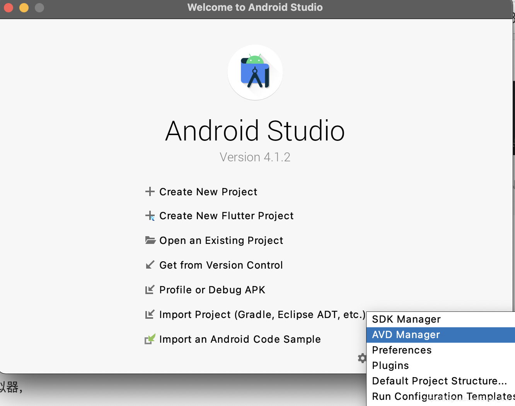Viewport: 515px width, 406px height.
Task: Choose Default Project Structure... menu entry
Action: (x=441, y=381)
